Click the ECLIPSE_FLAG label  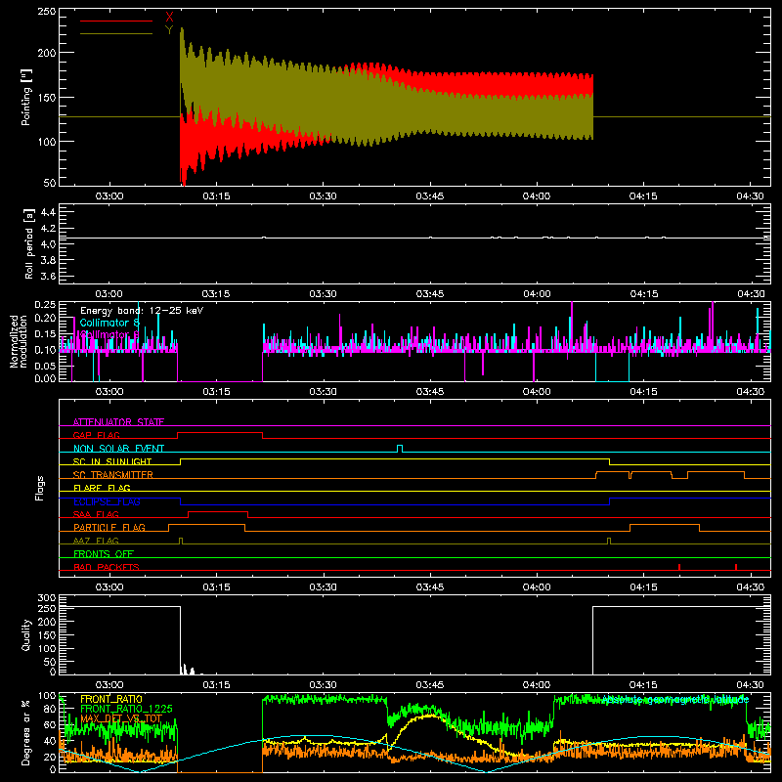click(107, 501)
